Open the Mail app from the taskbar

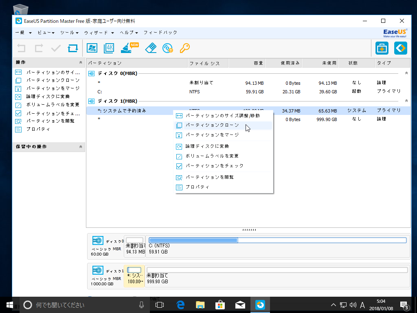coord(240,305)
